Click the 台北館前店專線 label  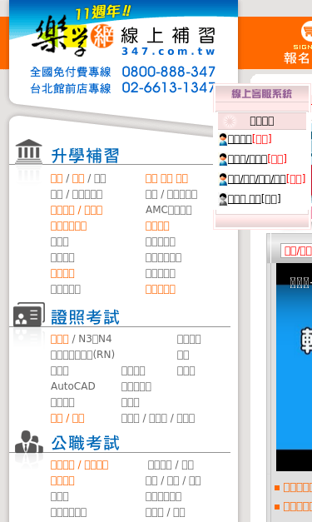[x=71, y=88]
